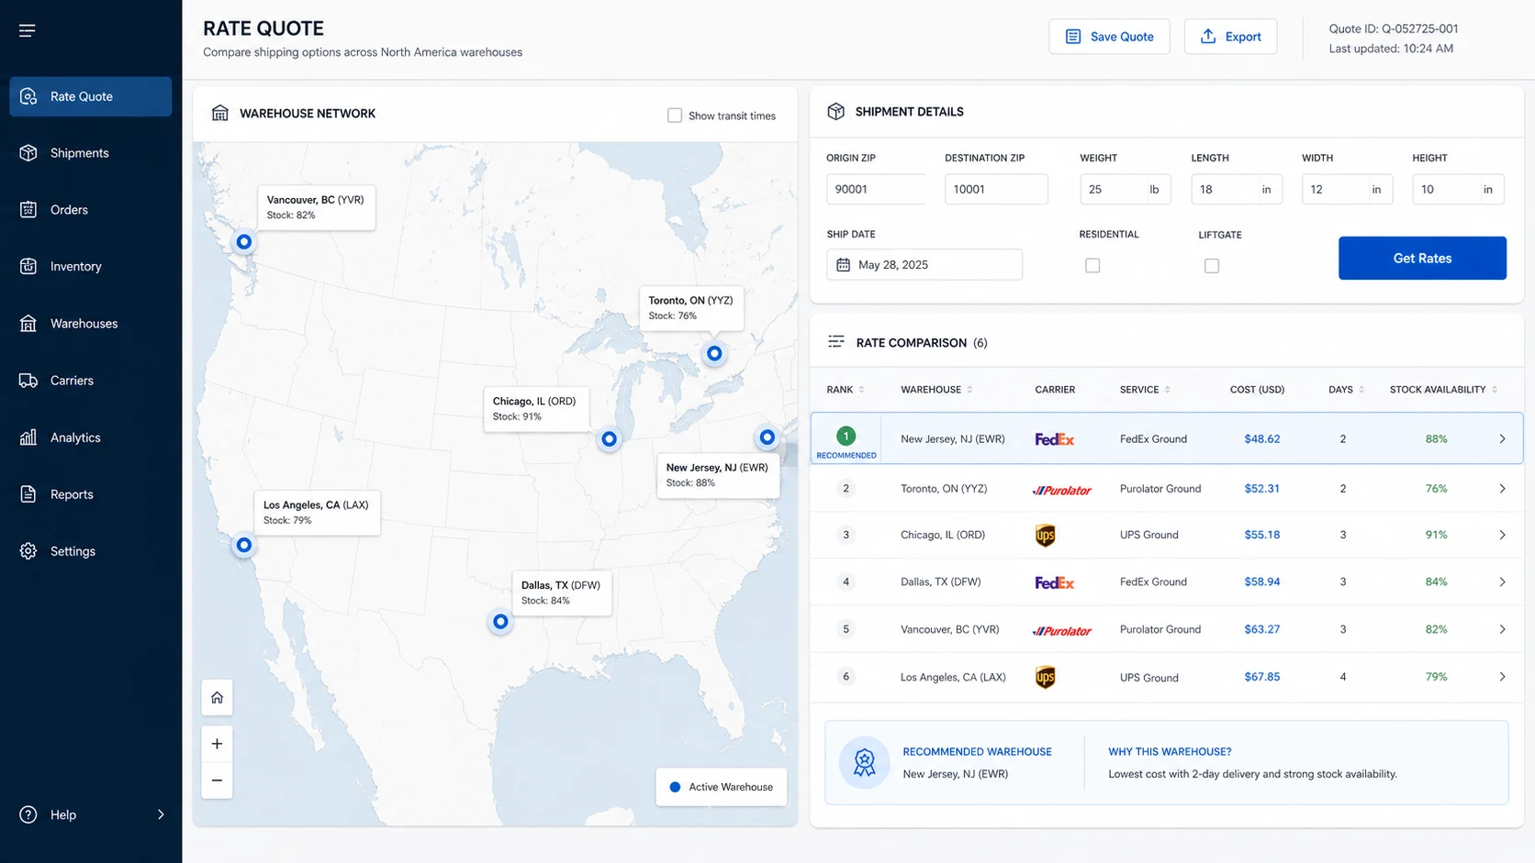Select the Dallas warehouse map marker
The height and width of the screenshot is (863, 1535).
tap(500, 622)
